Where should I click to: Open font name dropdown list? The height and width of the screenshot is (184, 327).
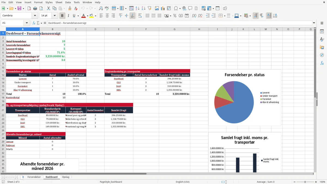(35, 16)
